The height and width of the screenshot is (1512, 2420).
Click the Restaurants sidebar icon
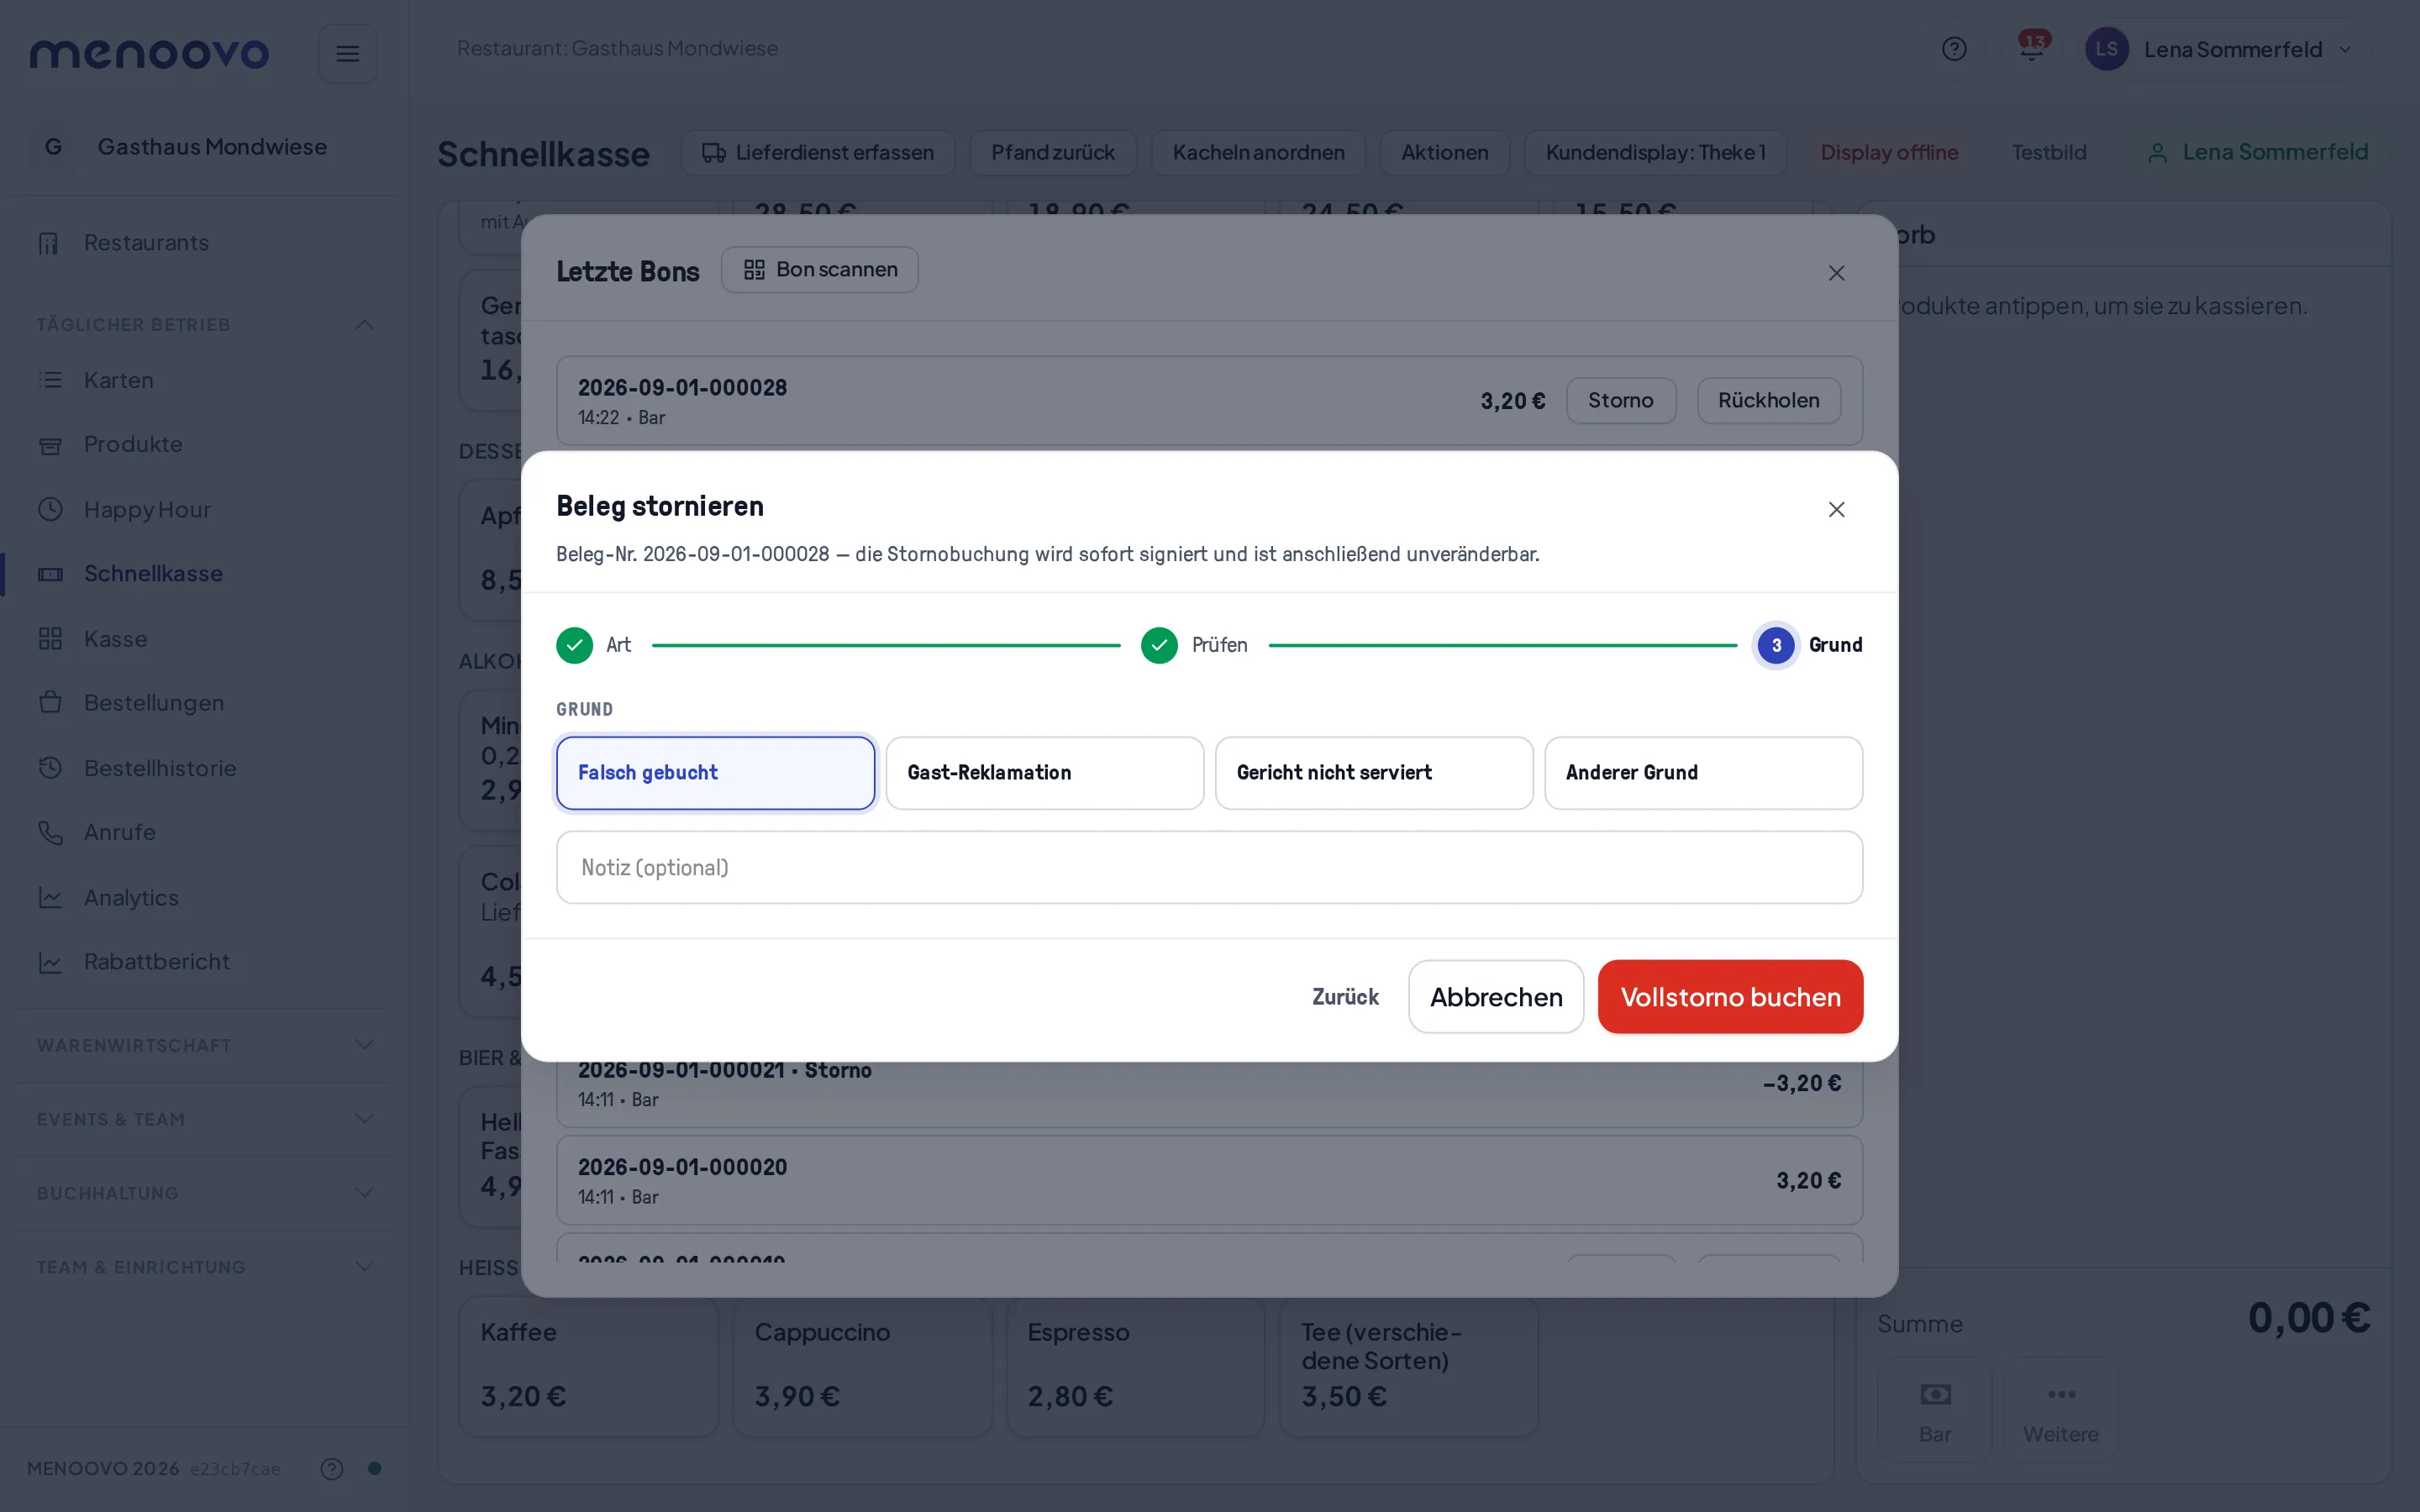[49, 243]
